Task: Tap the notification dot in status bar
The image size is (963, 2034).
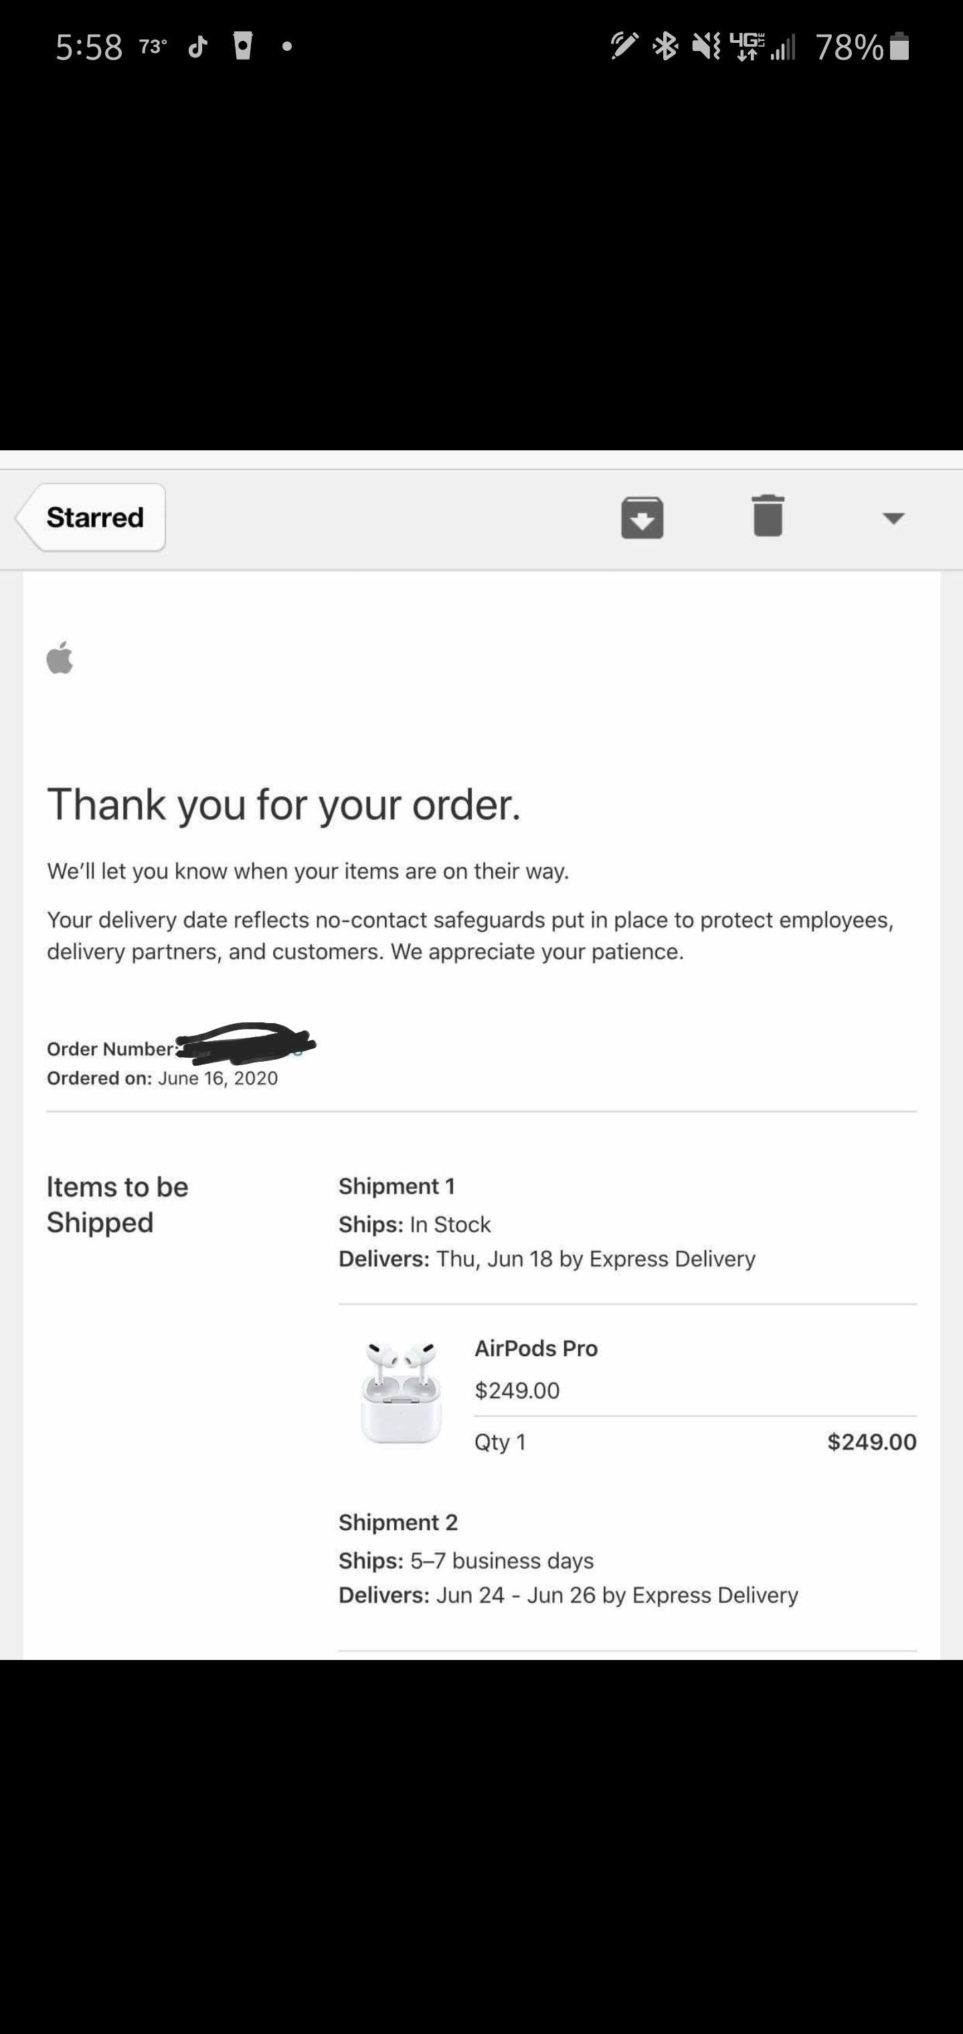Action: [288, 47]
